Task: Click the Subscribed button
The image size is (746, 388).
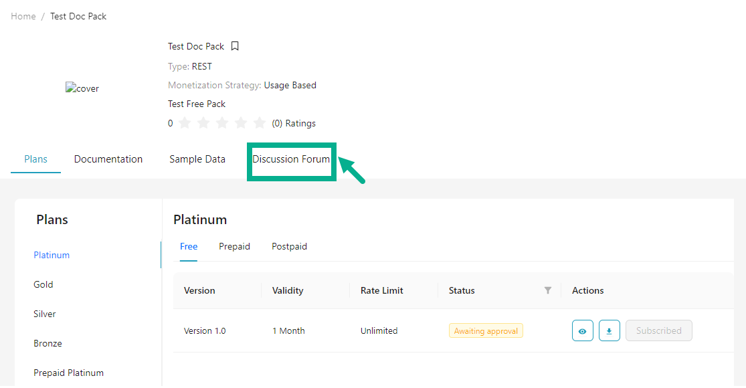Action: tap(658, 330)
